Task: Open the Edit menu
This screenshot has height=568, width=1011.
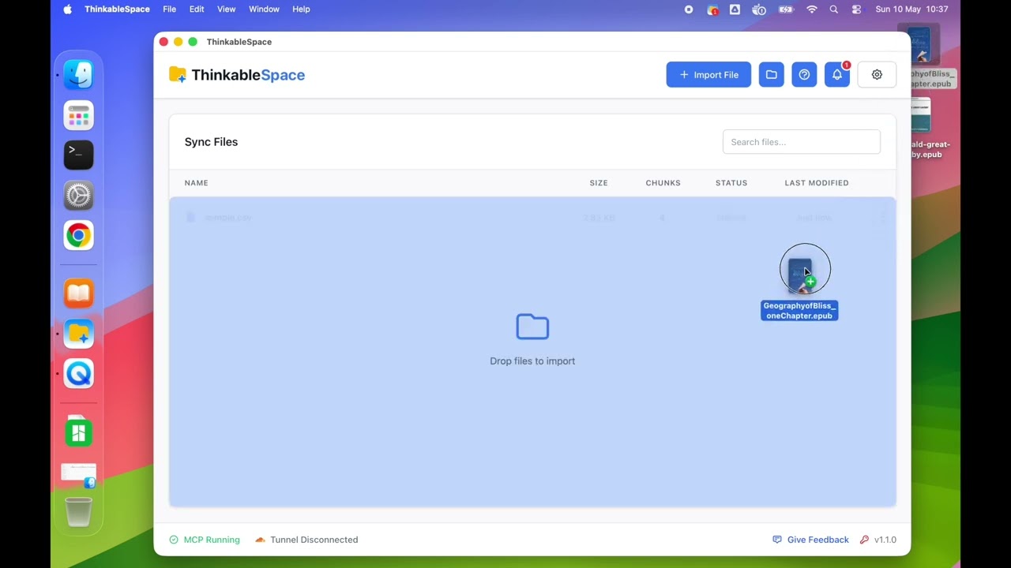Action: (x=197, y=9)
